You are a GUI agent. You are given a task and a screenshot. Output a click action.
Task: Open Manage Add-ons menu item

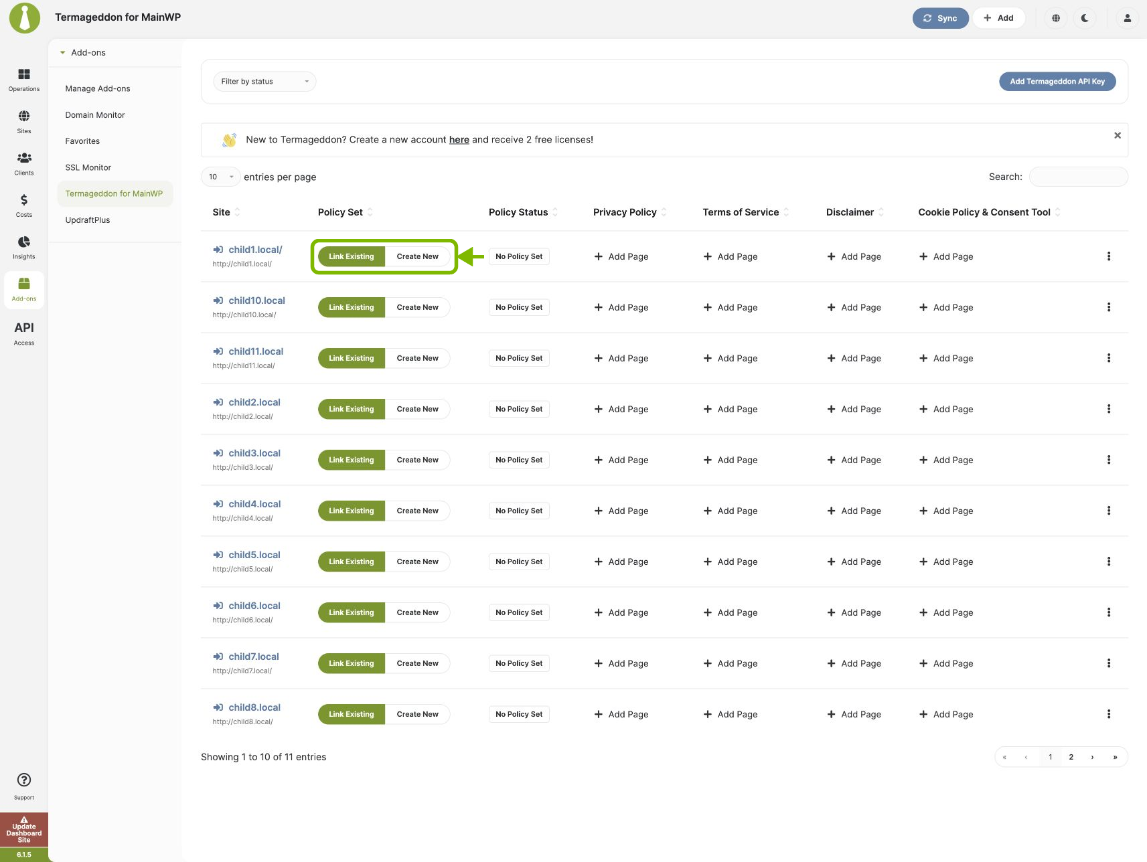[98, 88]
